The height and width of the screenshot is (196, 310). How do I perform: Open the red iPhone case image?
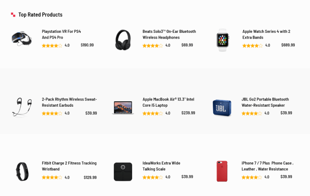(222, 171)
